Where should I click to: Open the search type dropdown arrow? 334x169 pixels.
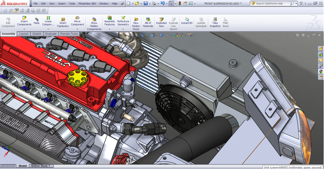(x=296, y=3)
